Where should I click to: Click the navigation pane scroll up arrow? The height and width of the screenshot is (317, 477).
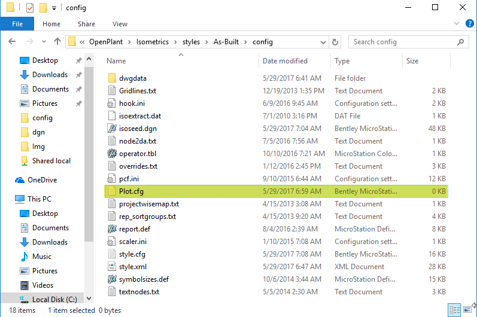tap(89, 59)
